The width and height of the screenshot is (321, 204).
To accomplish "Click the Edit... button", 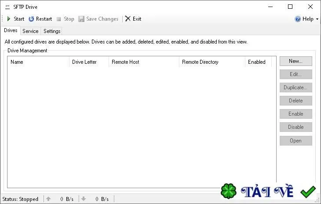I will coord(296,74).
